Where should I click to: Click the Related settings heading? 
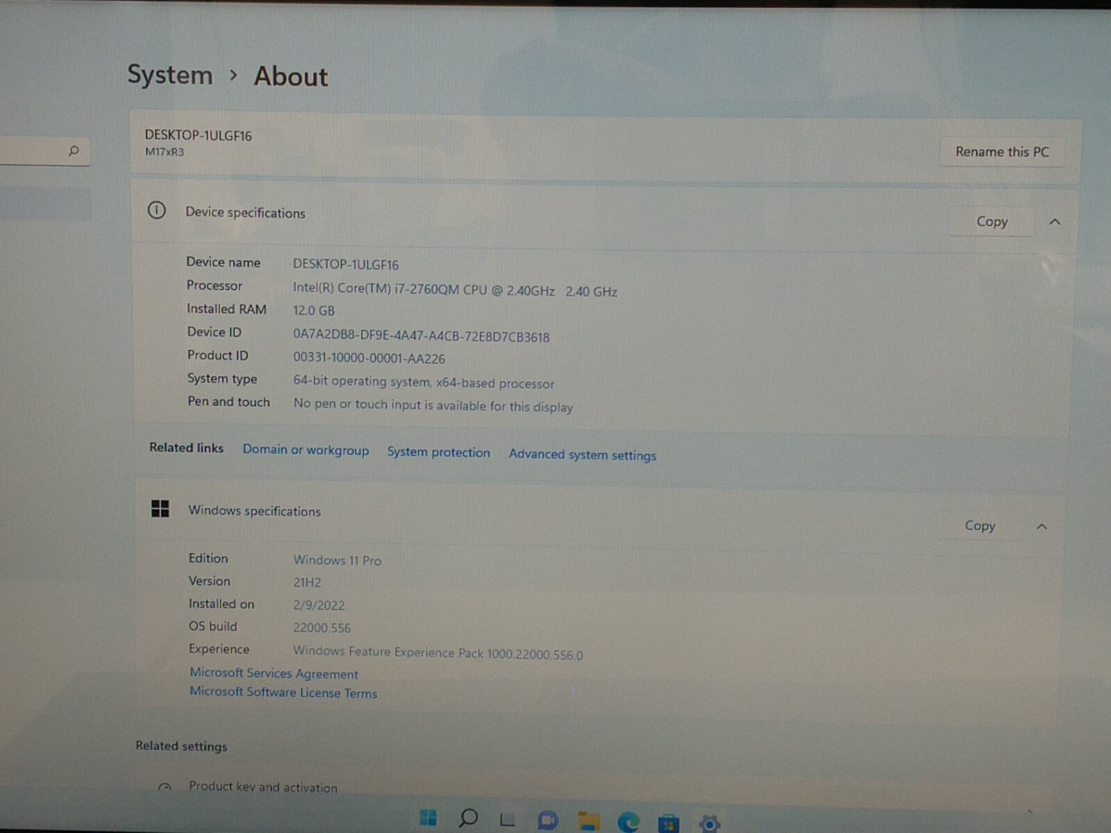[181, 746]
